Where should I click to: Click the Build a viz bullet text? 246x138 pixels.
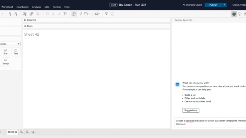coord(190,95)
